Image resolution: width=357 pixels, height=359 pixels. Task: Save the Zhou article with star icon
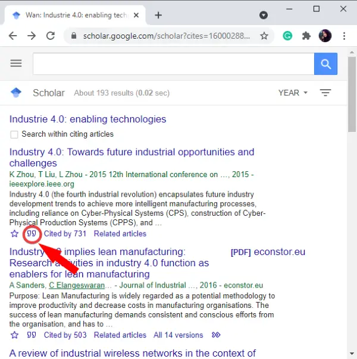pyautogui.click(x=14, y=234)
